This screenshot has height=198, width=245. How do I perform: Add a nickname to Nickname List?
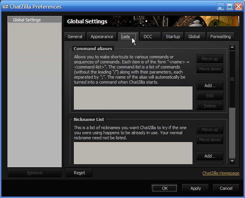pyautogui.click(x=210, y=156)
